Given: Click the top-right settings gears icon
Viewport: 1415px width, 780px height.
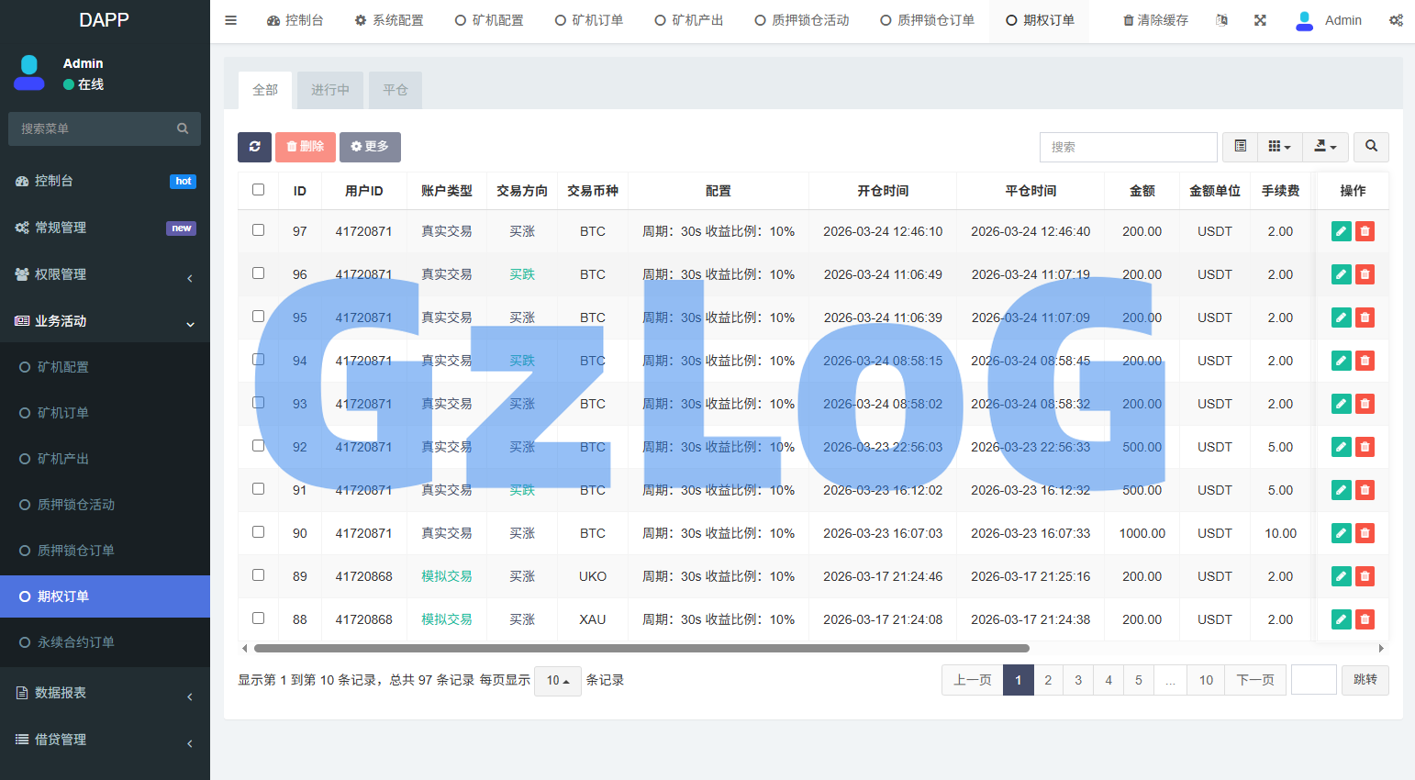Looking at the screenshot, I should (1396, 19).
